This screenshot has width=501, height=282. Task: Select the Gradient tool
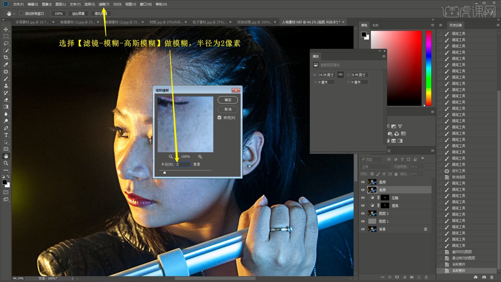6,107
